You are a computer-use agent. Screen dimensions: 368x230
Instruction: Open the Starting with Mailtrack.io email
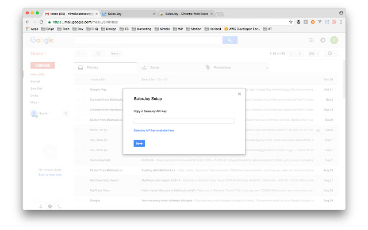click(x=205, y=170)
